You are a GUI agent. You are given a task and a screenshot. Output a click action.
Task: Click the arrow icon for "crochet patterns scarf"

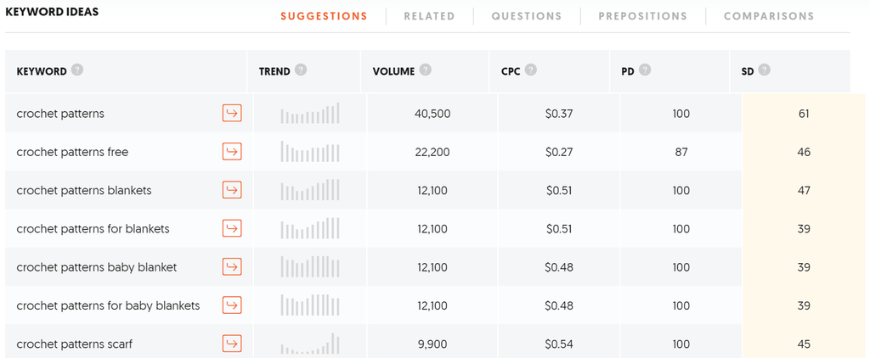click(x=232, y=344)
